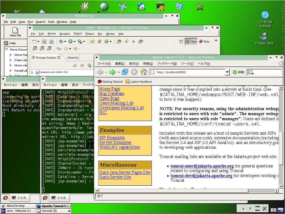Switch to Hierarchy tab in Eclipse
The height and width of the screenshot is (214, 285).
[73, 58]
